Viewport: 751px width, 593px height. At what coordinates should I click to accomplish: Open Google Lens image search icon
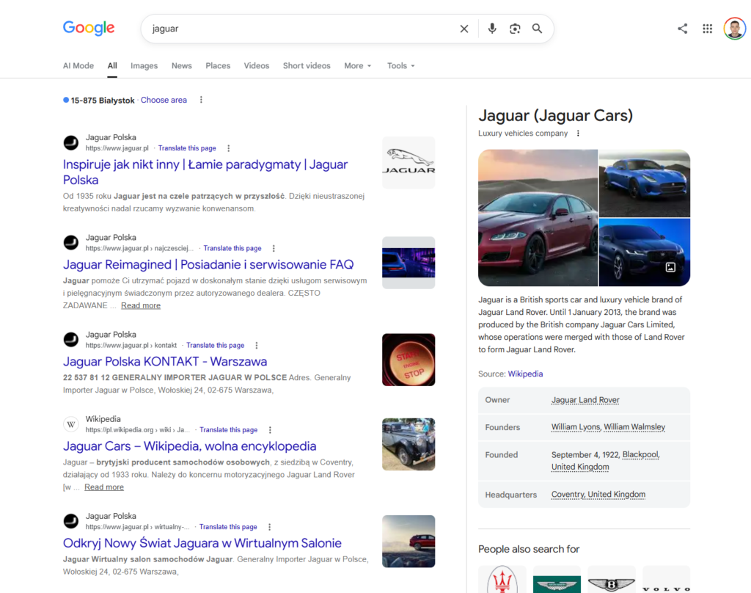pos(515,29)
